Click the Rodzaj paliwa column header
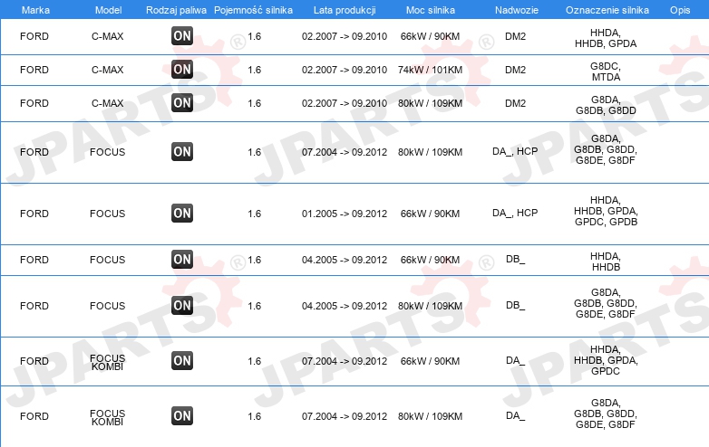 point(176,10)
